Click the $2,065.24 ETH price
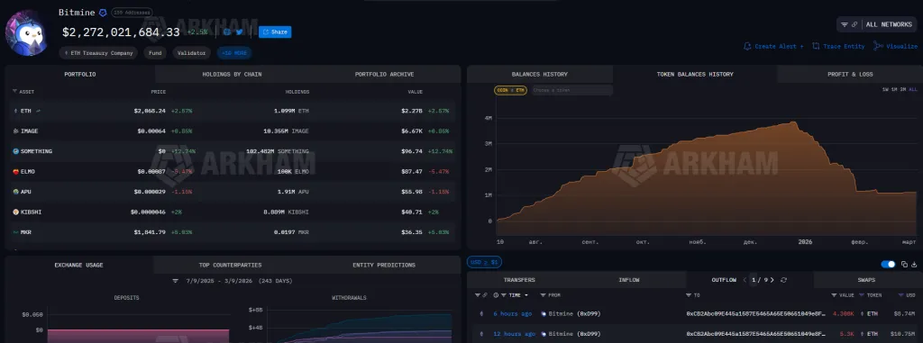Image resolution: width=923 pixels, height=343 pixels. pyautogui.click(x=150, y=111)
